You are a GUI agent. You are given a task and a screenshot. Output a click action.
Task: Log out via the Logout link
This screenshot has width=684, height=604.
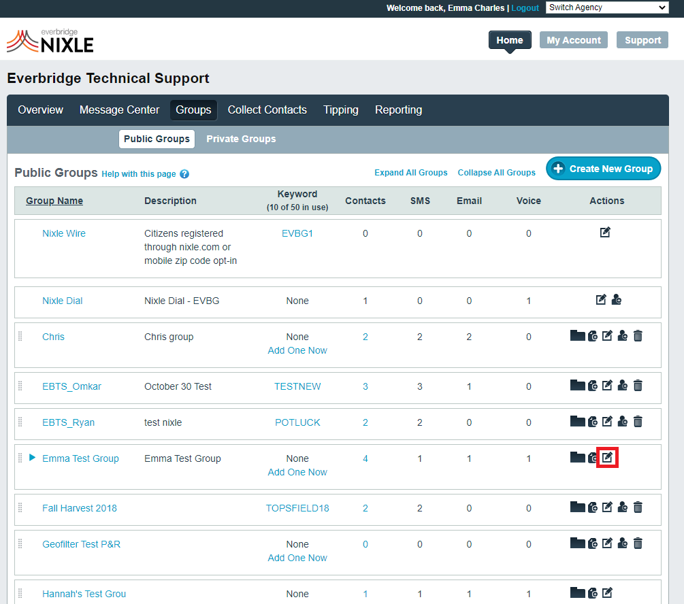click(x=525, y=8)
